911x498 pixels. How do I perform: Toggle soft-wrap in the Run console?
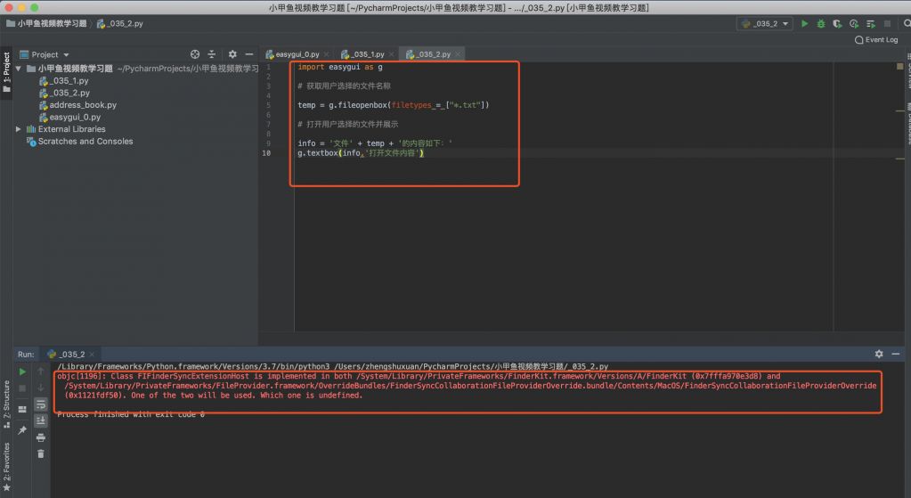(x=40, y=404)
